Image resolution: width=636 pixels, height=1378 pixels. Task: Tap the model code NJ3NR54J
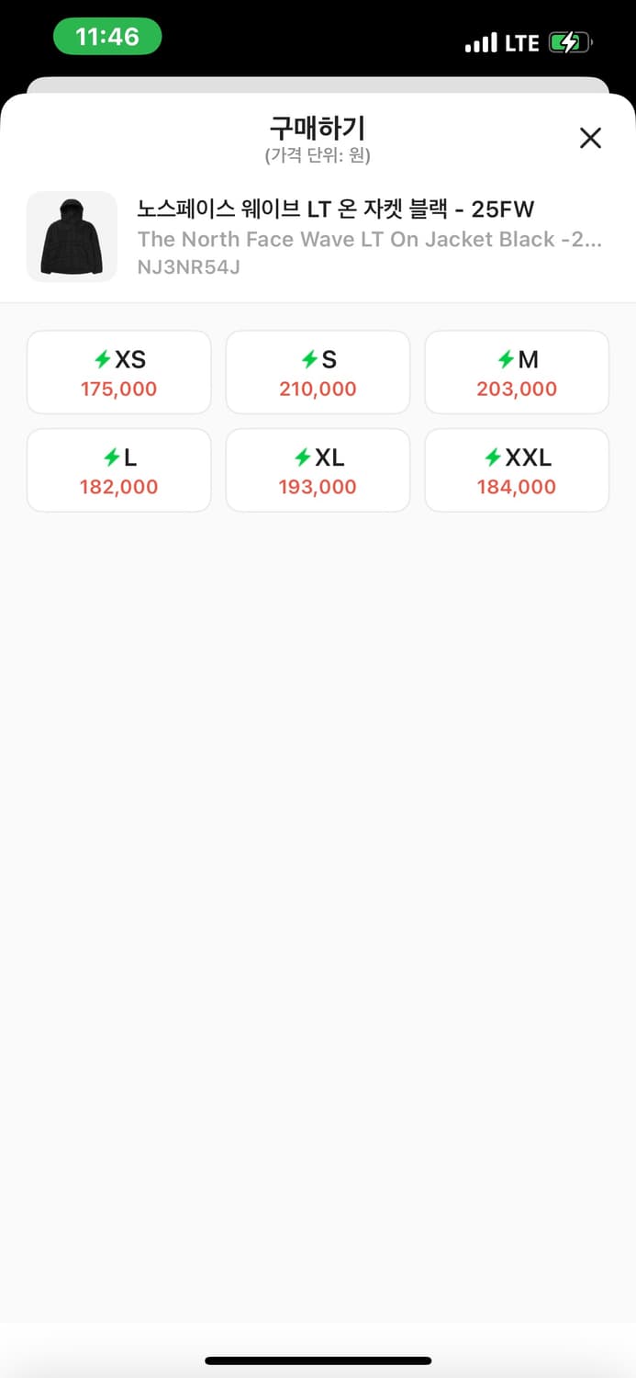click(189, 267)
